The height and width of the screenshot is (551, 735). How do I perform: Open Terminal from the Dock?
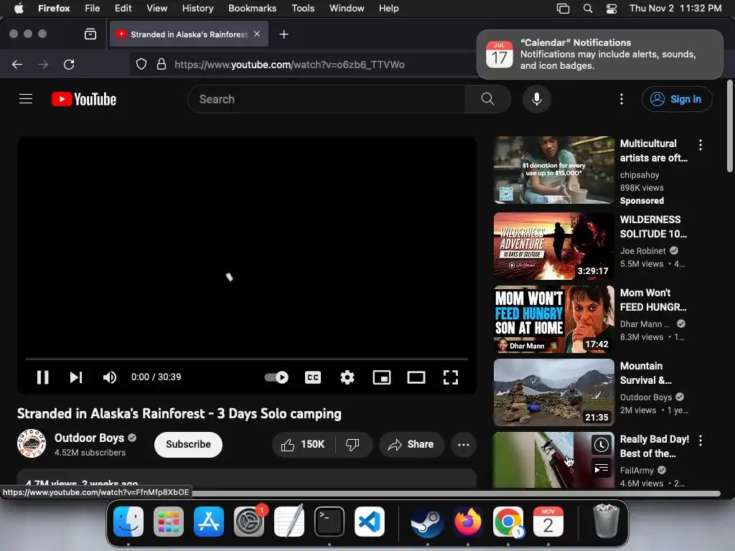point(329,521)
